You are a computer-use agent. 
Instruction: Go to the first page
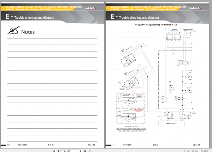click(x=54, y=151)
